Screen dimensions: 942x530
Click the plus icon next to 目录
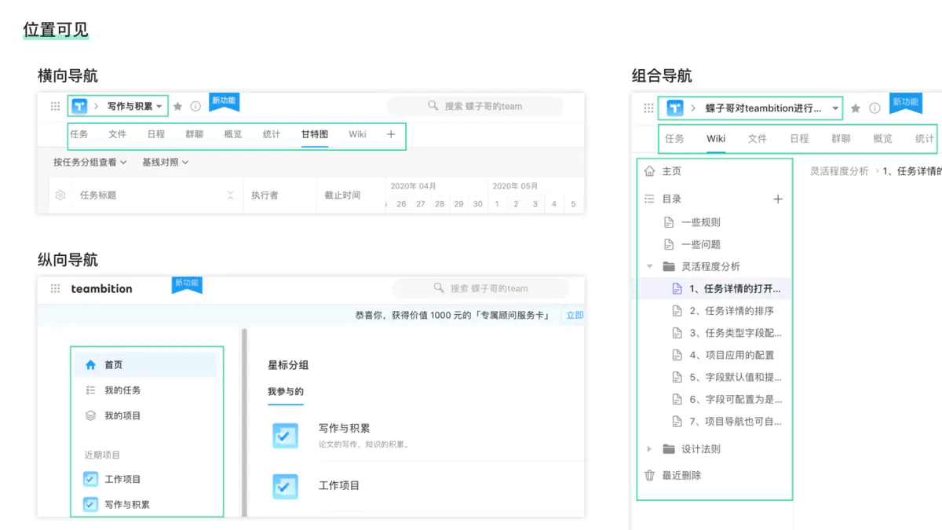[x=778, y=199]
